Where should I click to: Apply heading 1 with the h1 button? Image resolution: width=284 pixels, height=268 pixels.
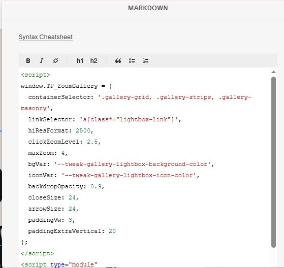(x=80, y=61)
